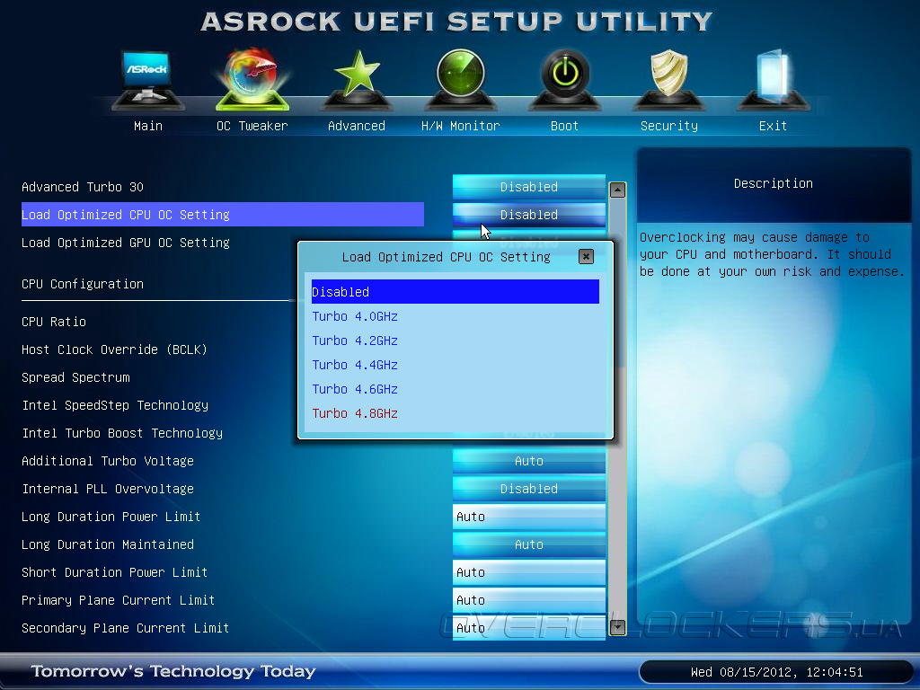
Task: Switch to the Boot tab label
Action: point(564,126)
